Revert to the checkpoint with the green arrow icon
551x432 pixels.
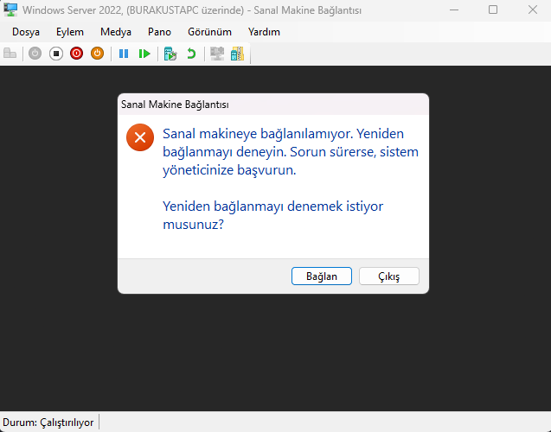pos(191,54)
